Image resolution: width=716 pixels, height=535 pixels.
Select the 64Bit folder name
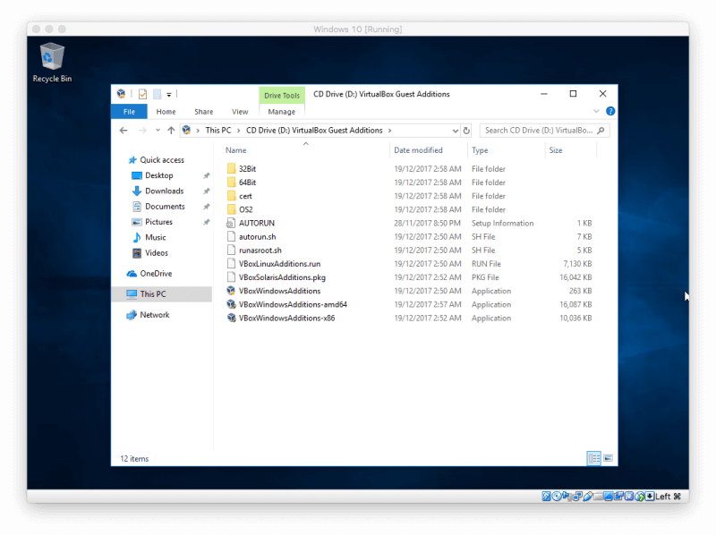(x=248, y=183)
